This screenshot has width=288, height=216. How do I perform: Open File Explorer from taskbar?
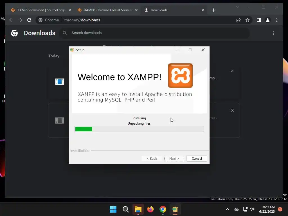138,209
